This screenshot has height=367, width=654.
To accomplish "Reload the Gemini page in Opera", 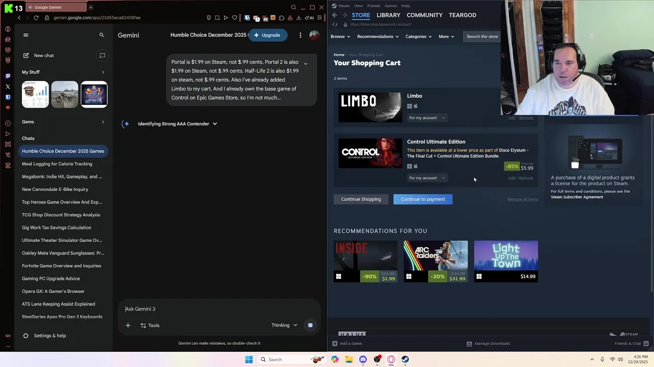I will [x=36, y=17].
